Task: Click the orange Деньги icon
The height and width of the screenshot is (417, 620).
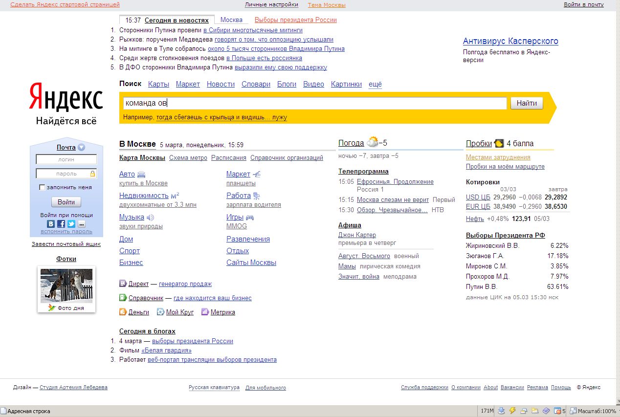Action: pos(123,312)
